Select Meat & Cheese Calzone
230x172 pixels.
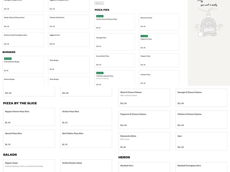coord(144,97)
